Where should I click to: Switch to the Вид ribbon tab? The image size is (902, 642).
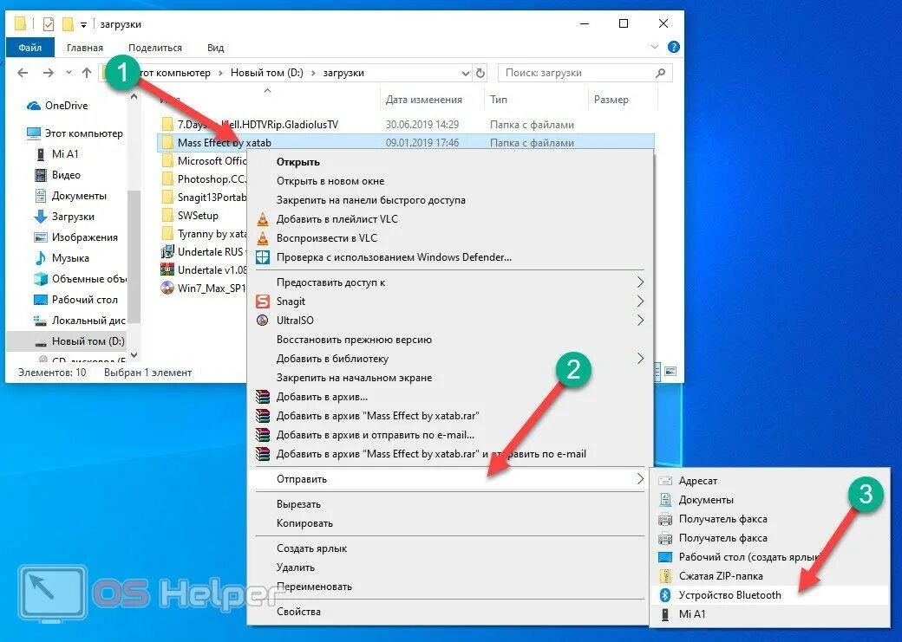(216, 48)
